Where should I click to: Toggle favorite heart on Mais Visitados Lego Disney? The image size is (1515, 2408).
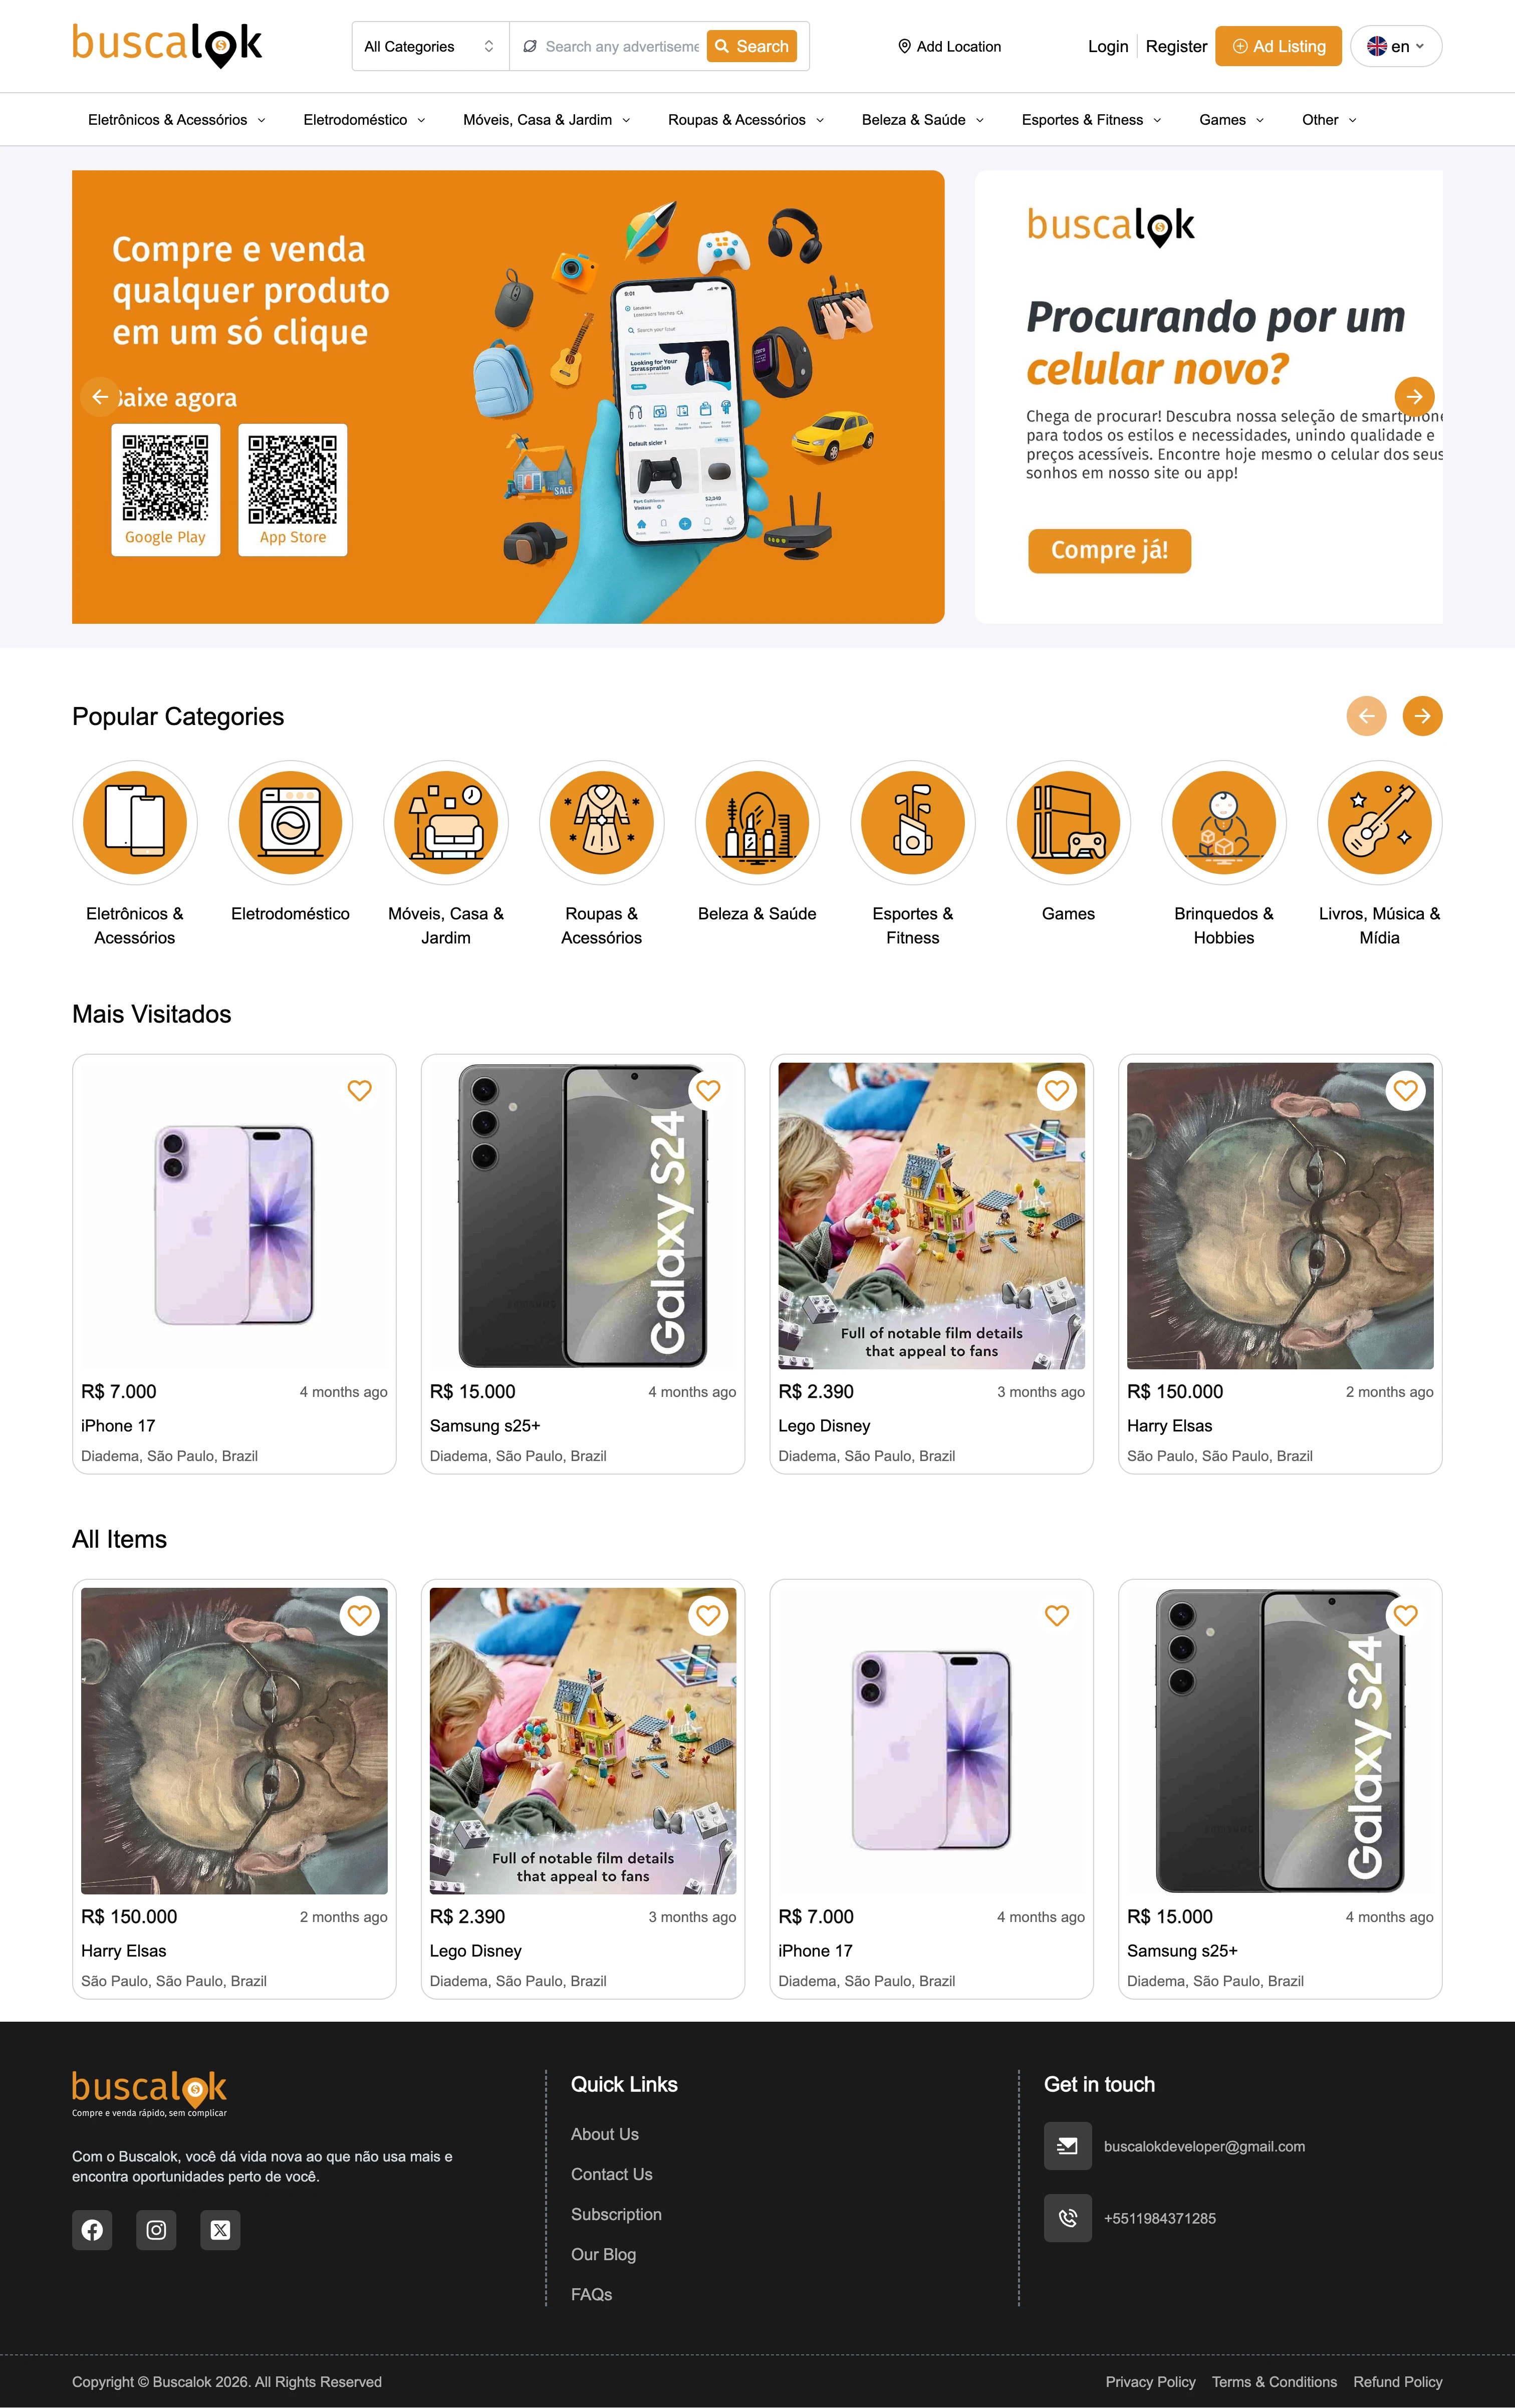click(x=1057, y=1091)
